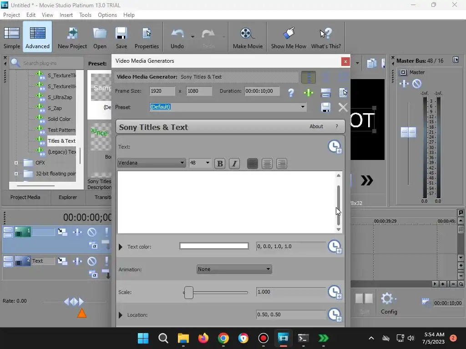
Task: Click Match Event Length film icon
Action: [326, 93]
